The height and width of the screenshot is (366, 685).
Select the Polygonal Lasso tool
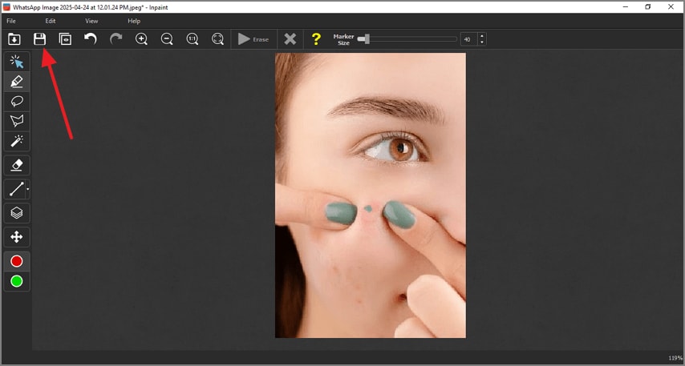tap(17, 121)
